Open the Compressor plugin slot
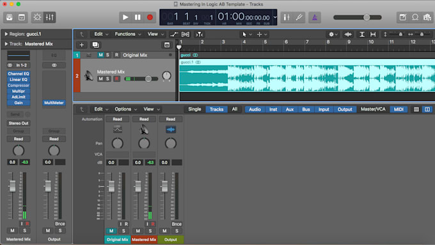The height and width of the screenshot is (245, 435). pyautogui.click(x=19, y=85)
